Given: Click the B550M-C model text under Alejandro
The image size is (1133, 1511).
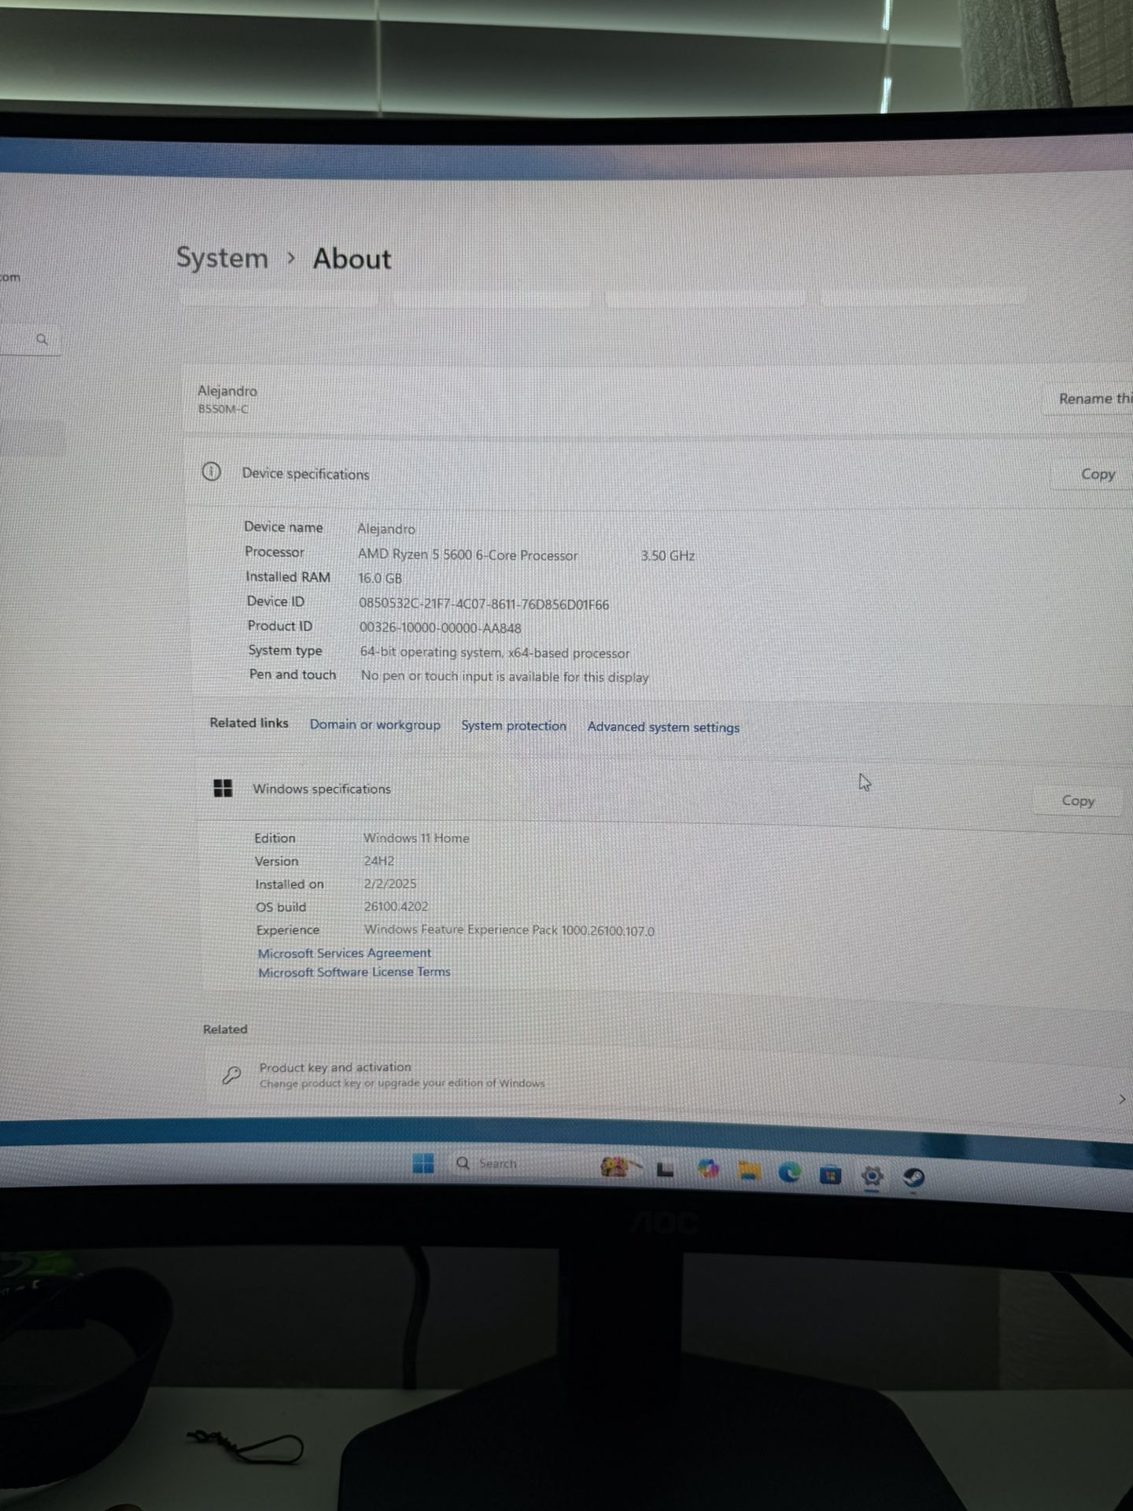Looking at the screenshot, I should [223, 409].
